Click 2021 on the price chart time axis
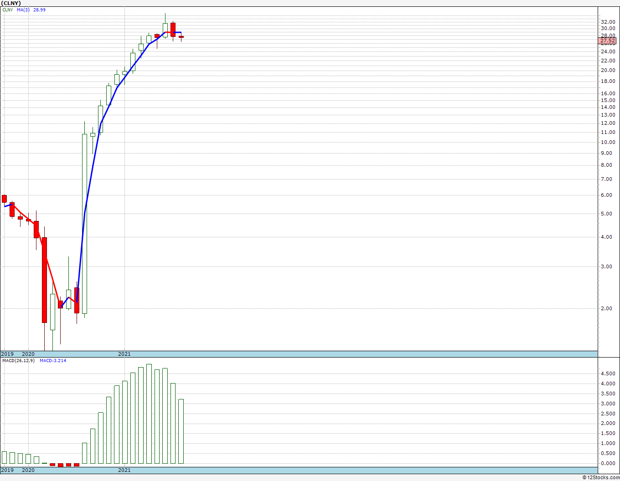 (124, 354)
